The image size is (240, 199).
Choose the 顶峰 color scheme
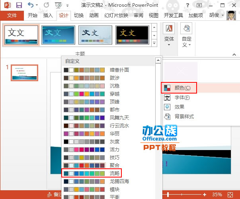point(108,102)
